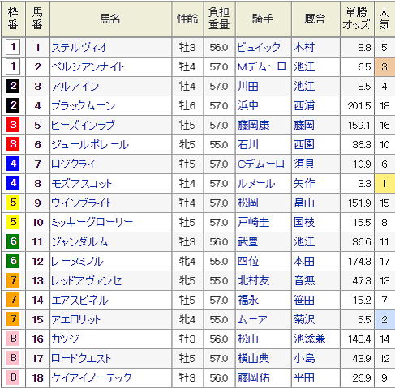Viewport: 395px width, 388px height.
Task: Open horse link ペルシアンナイト
Action: pyautogui.click(x=88, y=67)
